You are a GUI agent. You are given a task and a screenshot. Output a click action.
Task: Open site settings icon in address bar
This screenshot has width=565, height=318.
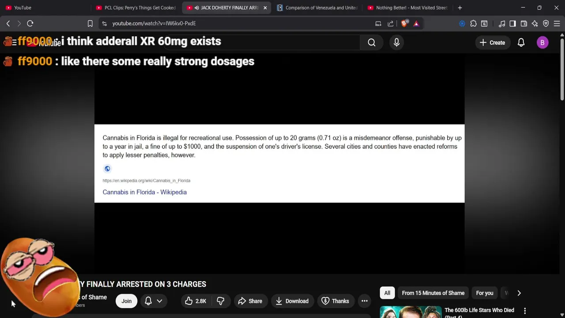104,23
